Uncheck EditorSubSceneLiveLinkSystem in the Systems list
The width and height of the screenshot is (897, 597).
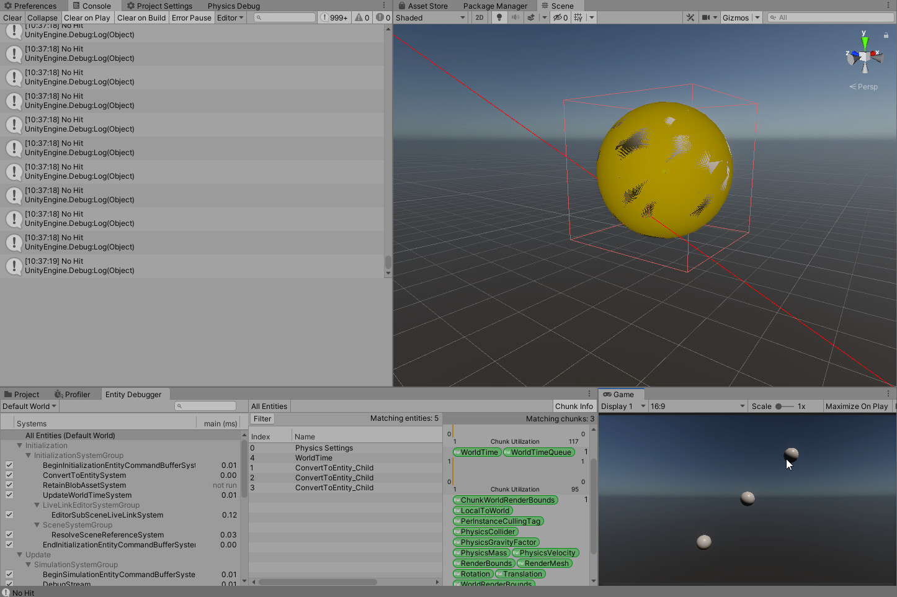click(x=9, y=515)
